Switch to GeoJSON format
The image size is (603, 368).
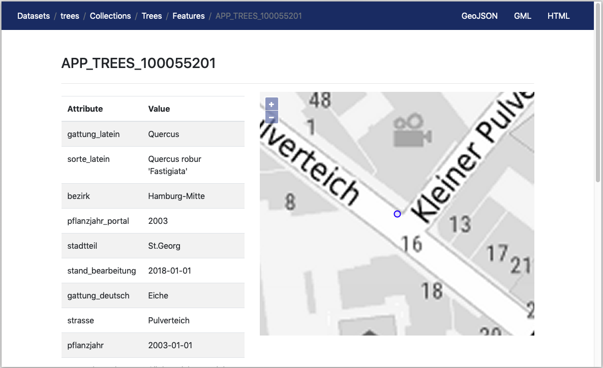479,16
